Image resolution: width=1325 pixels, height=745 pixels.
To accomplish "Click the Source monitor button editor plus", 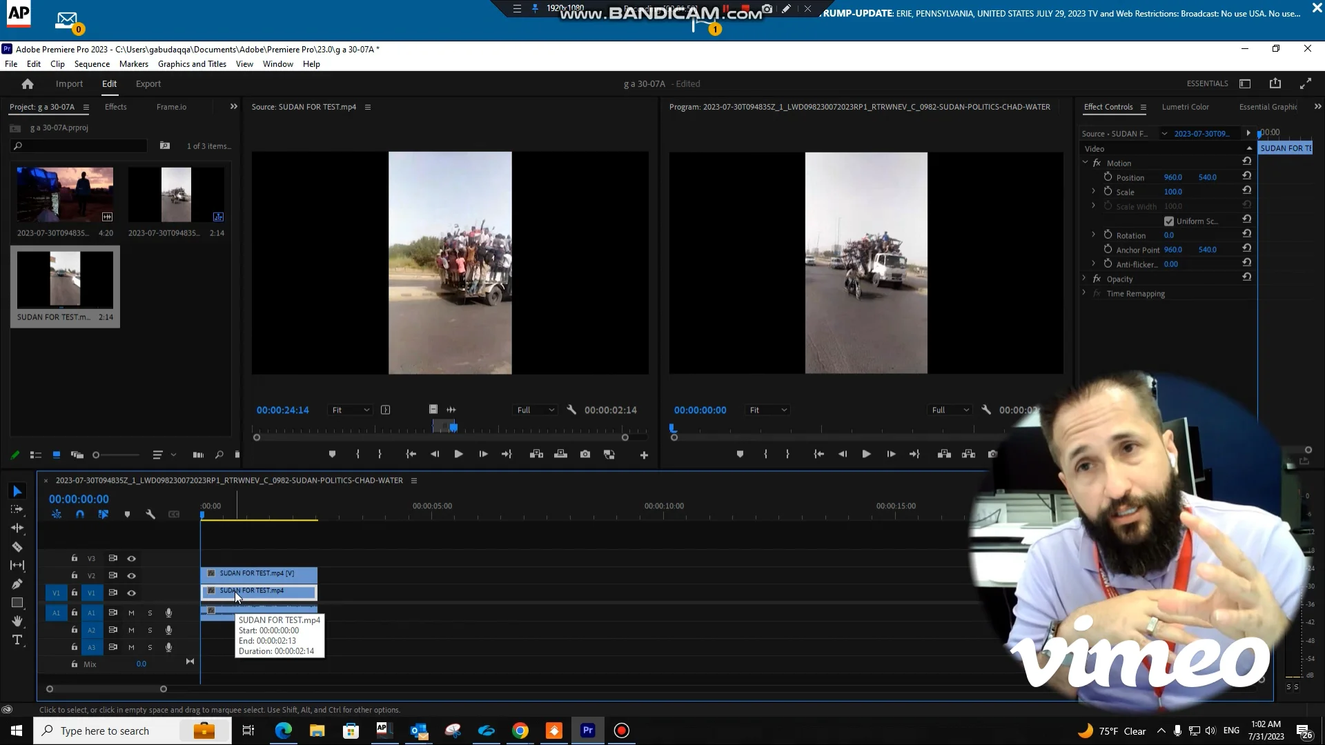I will 644,455.
